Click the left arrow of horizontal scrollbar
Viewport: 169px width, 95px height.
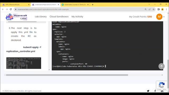[x=5, y=75]
